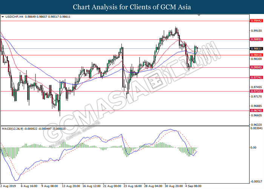The image size is (264, 189).
Task: Select the 0.96745 lowest price label
Action: [x=256, y=111]
